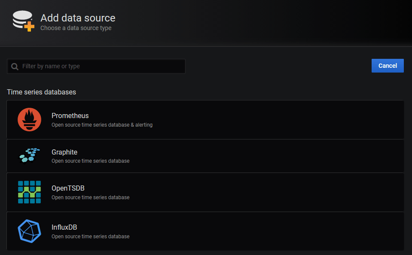
Task: Click the 'Time series databases' section heading
Action: point(41,92)
